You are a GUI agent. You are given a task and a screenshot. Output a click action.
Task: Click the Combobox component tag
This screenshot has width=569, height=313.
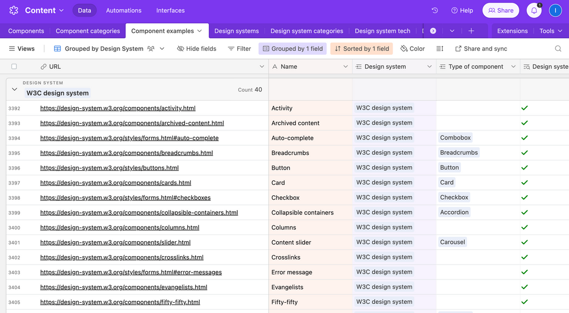click(455, 138)
